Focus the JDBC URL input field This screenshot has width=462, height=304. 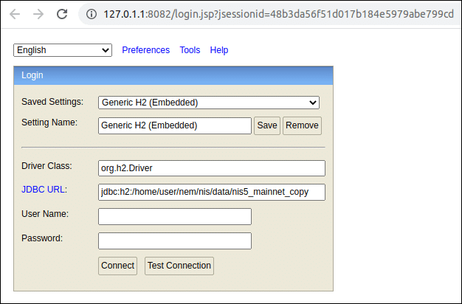212,192
